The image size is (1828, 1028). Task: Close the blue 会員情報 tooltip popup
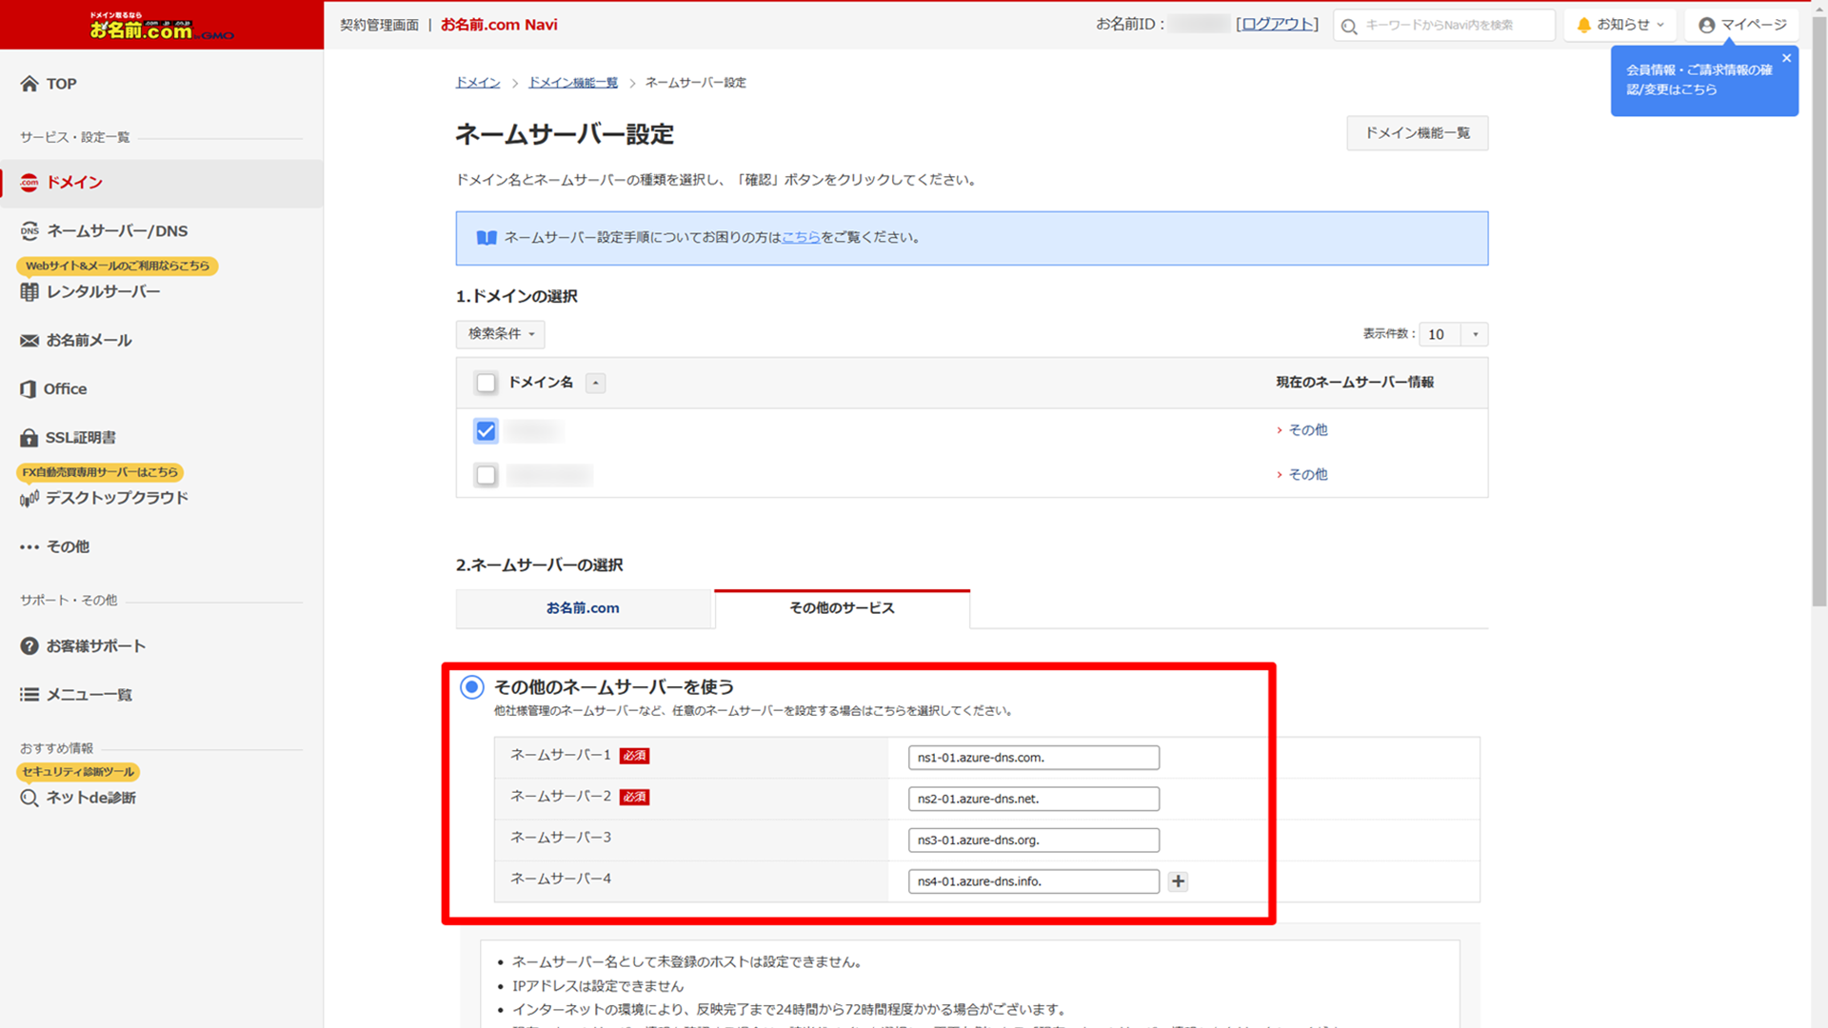tap(1786, 59)
